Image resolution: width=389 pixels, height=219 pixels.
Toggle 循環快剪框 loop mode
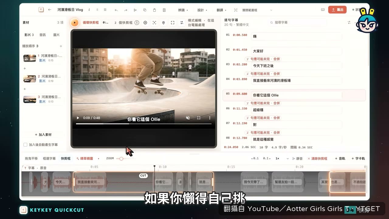[x=91, y=23]
